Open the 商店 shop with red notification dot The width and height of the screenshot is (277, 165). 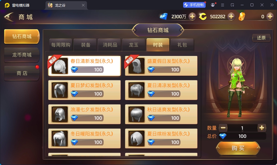point(22,73)
